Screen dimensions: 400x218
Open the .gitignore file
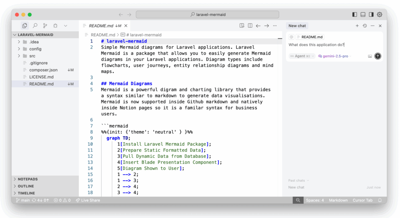click(45, 63)
